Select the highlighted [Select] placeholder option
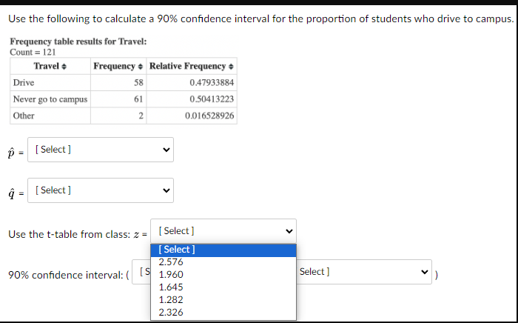The width and height of the screenshot is (518, 323). [178, 250]
